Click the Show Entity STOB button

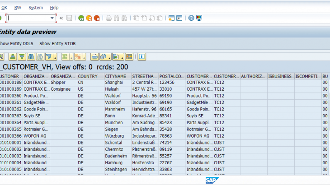pos(57,43)
